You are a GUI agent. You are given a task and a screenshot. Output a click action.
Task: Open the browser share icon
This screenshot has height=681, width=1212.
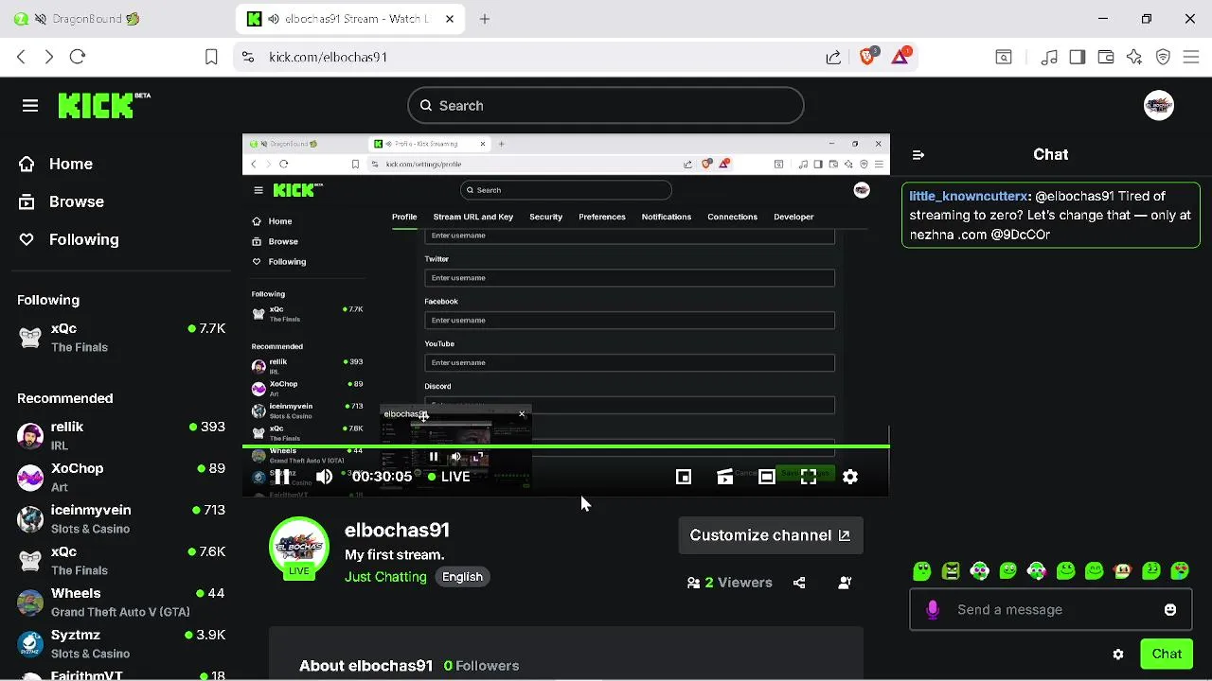coord(833,57)
